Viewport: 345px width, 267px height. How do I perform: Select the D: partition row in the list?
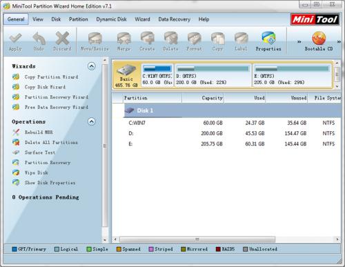233,133
